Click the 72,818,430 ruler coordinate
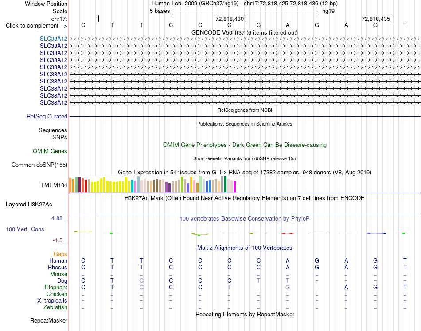The width and height of the screenshot is (421, 331). pos(229,19)
